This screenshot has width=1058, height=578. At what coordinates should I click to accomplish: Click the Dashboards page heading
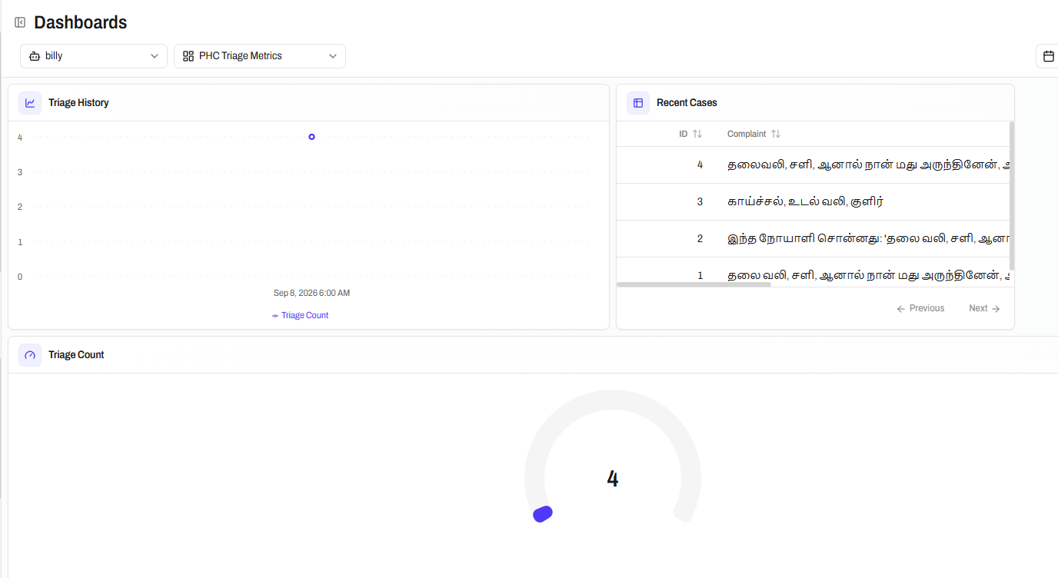click(x=81, y=22)
